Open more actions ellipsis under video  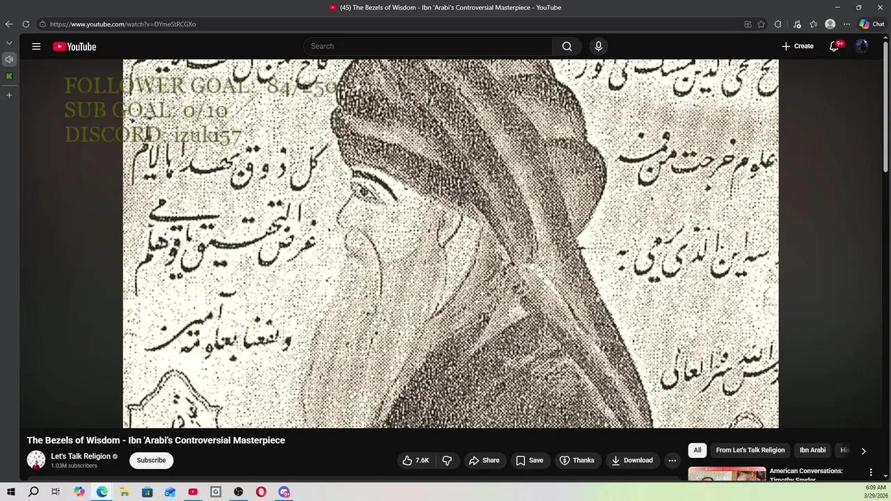tap(672, 460)
